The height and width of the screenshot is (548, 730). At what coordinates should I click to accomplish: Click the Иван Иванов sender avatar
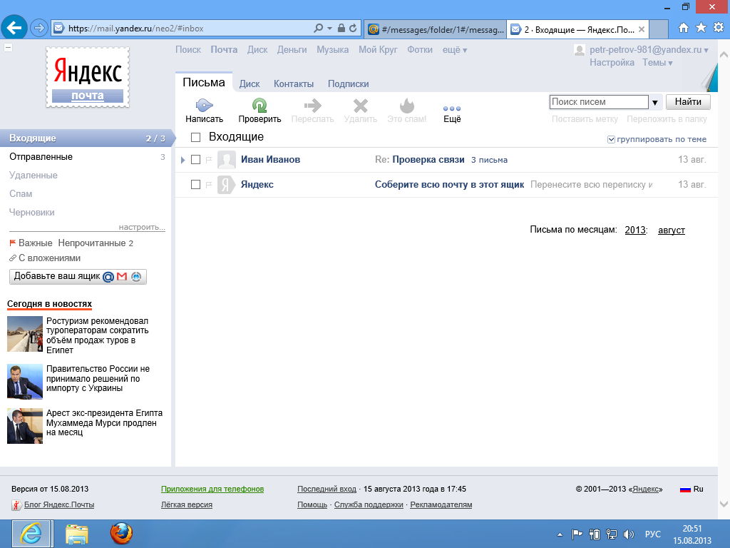click(227, 160)
